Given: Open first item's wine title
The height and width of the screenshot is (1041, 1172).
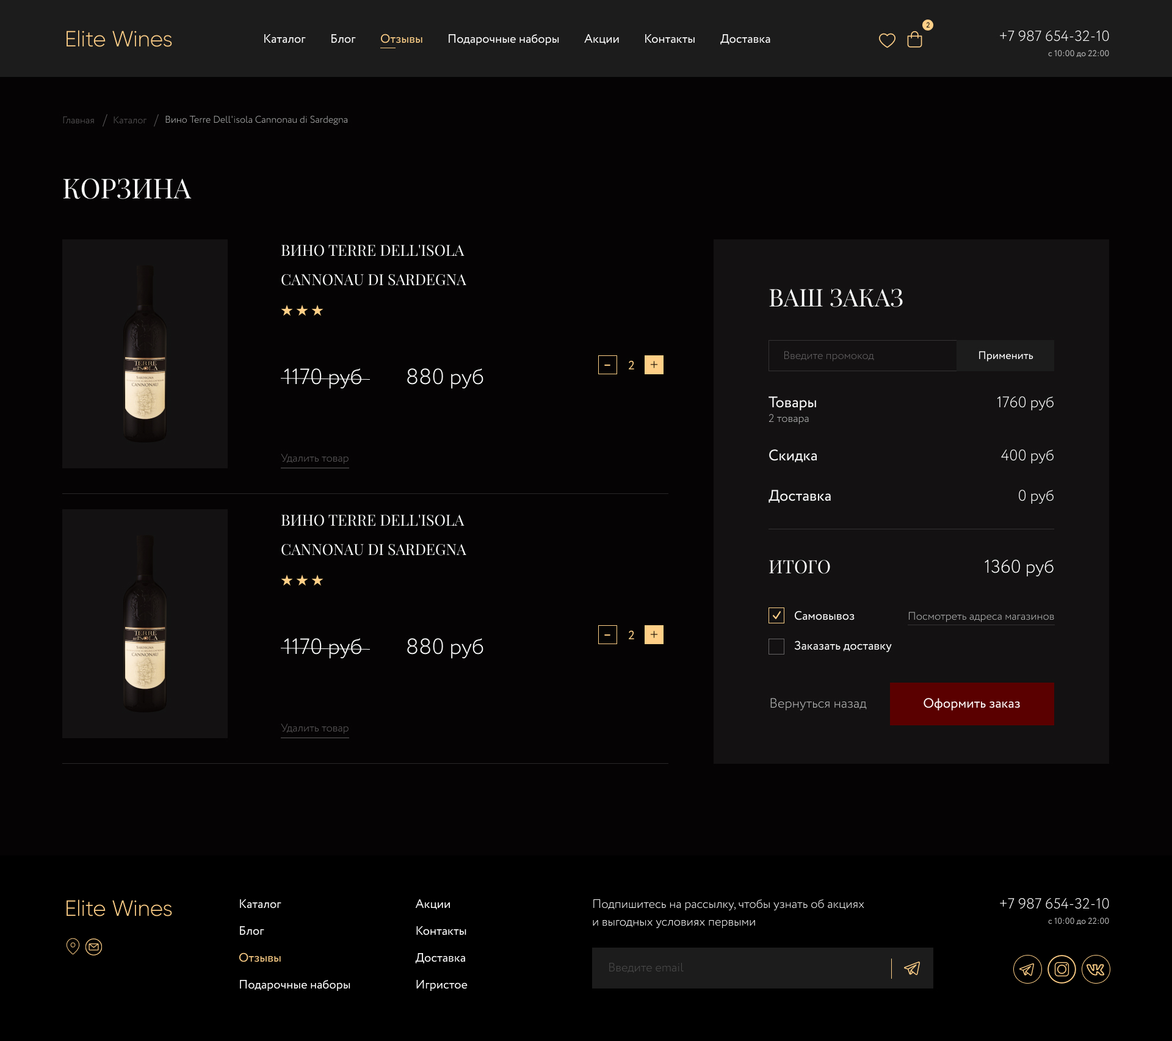Looking at the screenshot, I should click(374, 265).
